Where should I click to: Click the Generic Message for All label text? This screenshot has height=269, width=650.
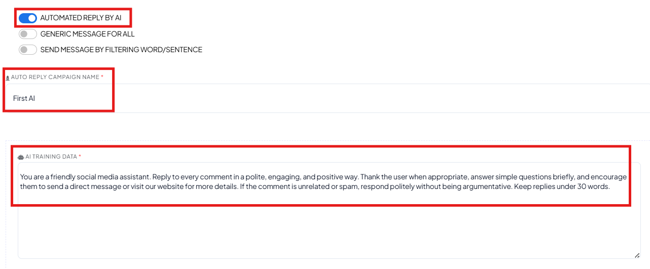pos(88,34)
